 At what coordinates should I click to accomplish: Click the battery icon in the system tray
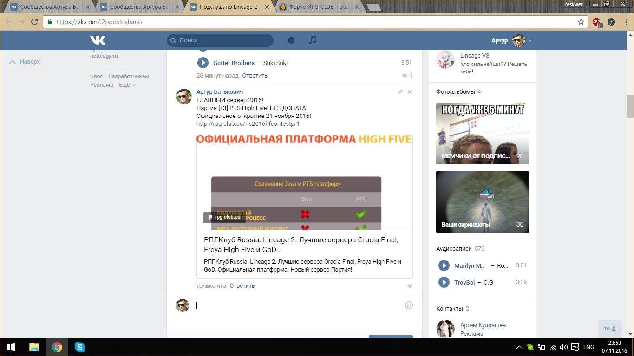[x=542, y=347]
